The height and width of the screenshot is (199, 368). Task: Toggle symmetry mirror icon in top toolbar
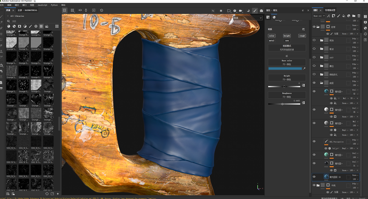[80, 10]
